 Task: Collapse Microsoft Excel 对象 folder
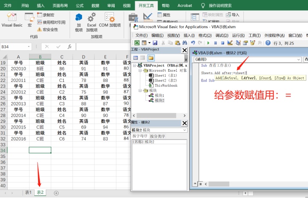pos(140,70)
